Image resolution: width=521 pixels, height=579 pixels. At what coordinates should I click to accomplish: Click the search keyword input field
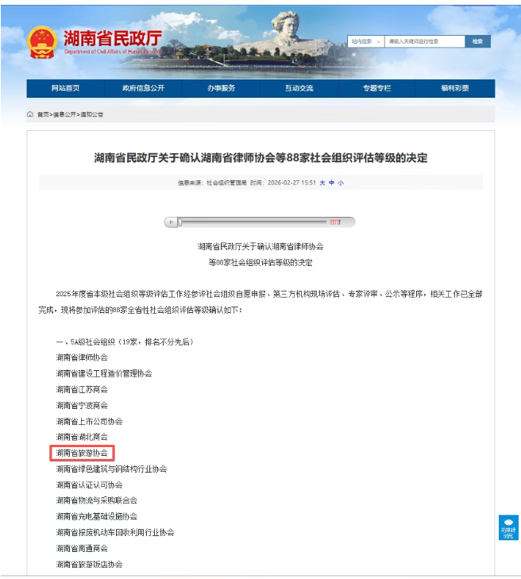pos(425,41)
